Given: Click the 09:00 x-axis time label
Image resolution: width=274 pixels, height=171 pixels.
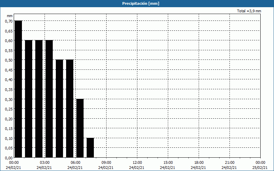Looking at the screenshot, I should [x=107, y=163].
